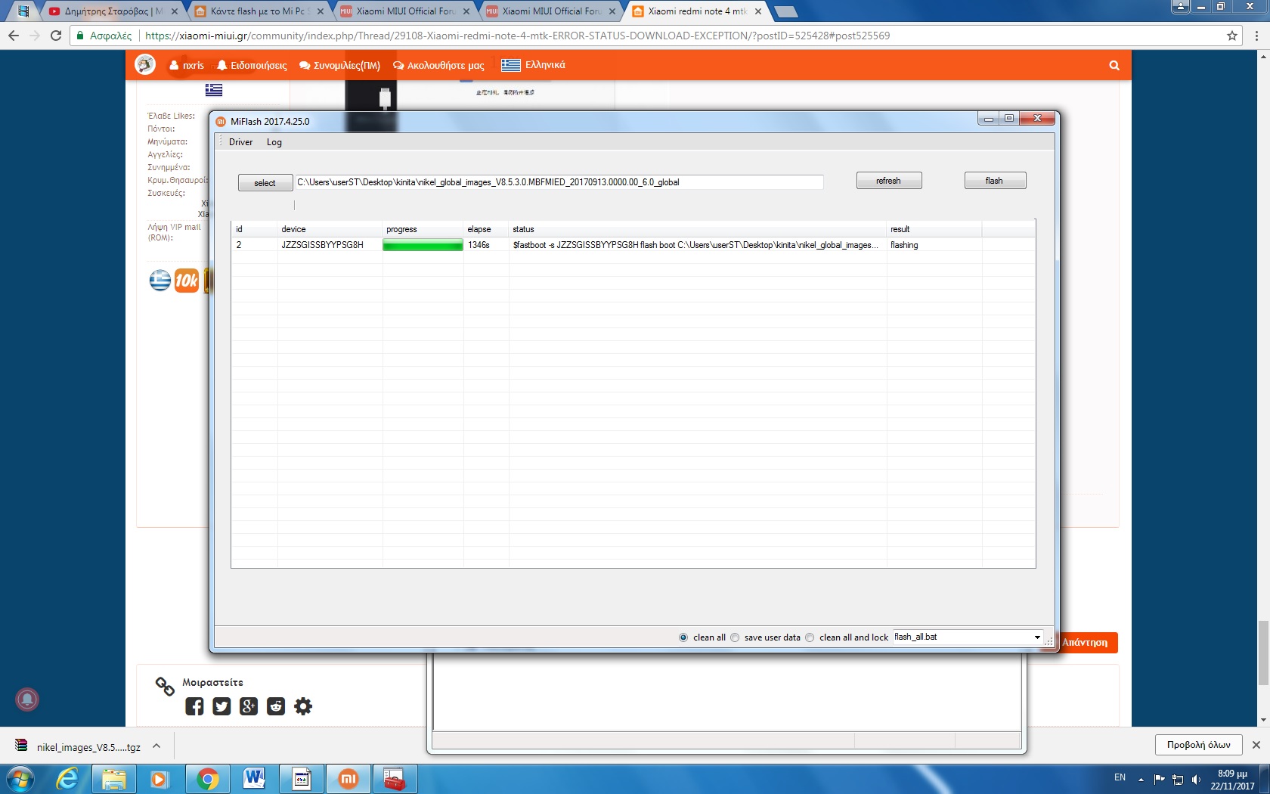The width and height of the screenshot is (1270, 794).
Task: Click the 'status' column header
Action: (697, 229)
